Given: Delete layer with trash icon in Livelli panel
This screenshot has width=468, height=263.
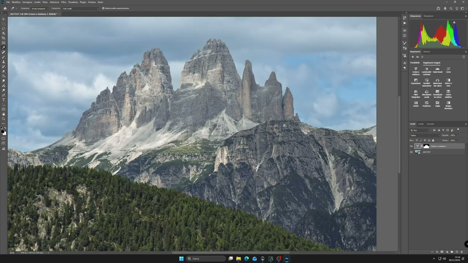Looking at the screenshot, I should pos(461,252).
